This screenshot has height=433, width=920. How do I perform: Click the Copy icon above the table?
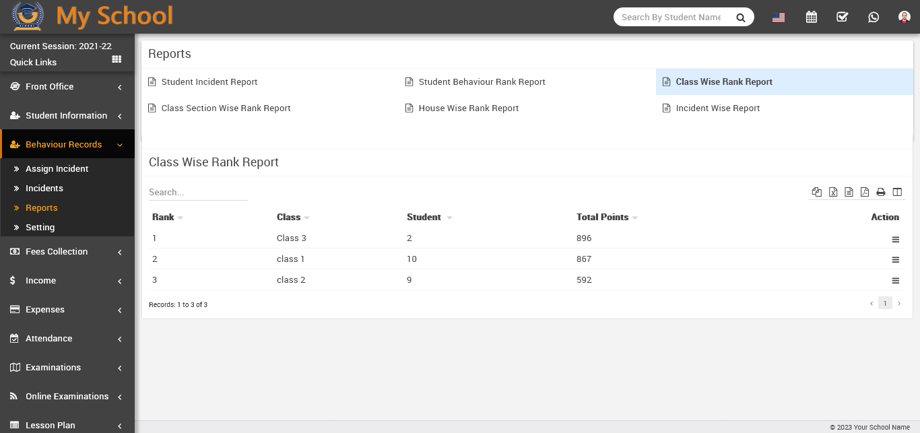click(x=817, y=192)
